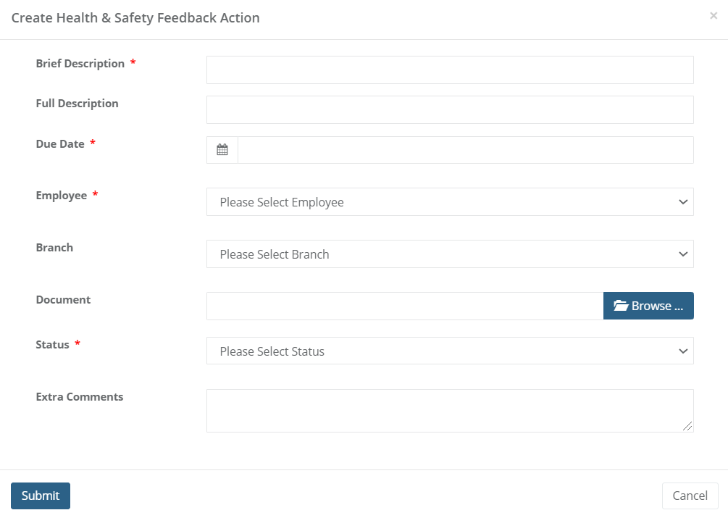Click the folder icon on Browse button

(x=621, y=306)
